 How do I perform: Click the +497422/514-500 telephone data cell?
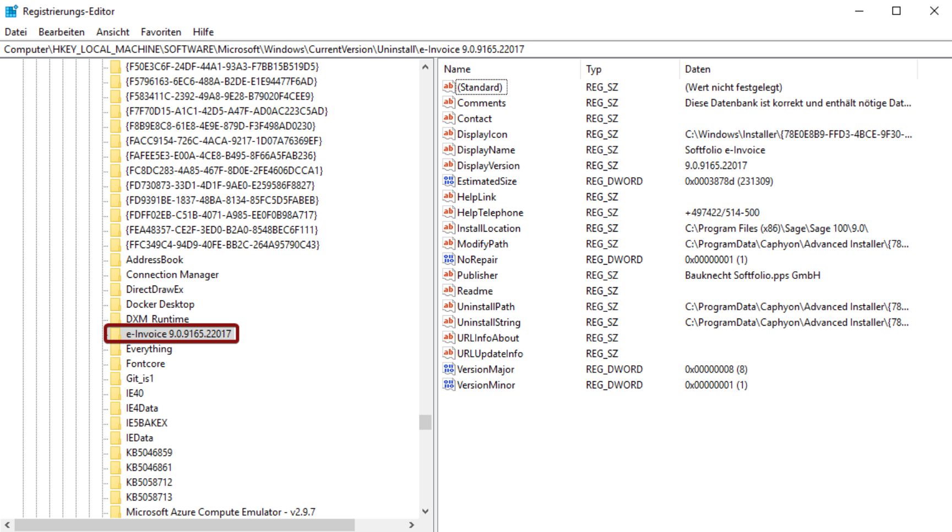tap(722, 212)
